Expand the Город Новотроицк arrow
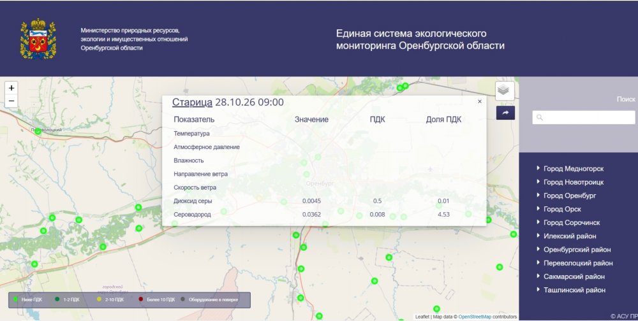The width and height of the screenshot is (638, 321). [538, 182]
